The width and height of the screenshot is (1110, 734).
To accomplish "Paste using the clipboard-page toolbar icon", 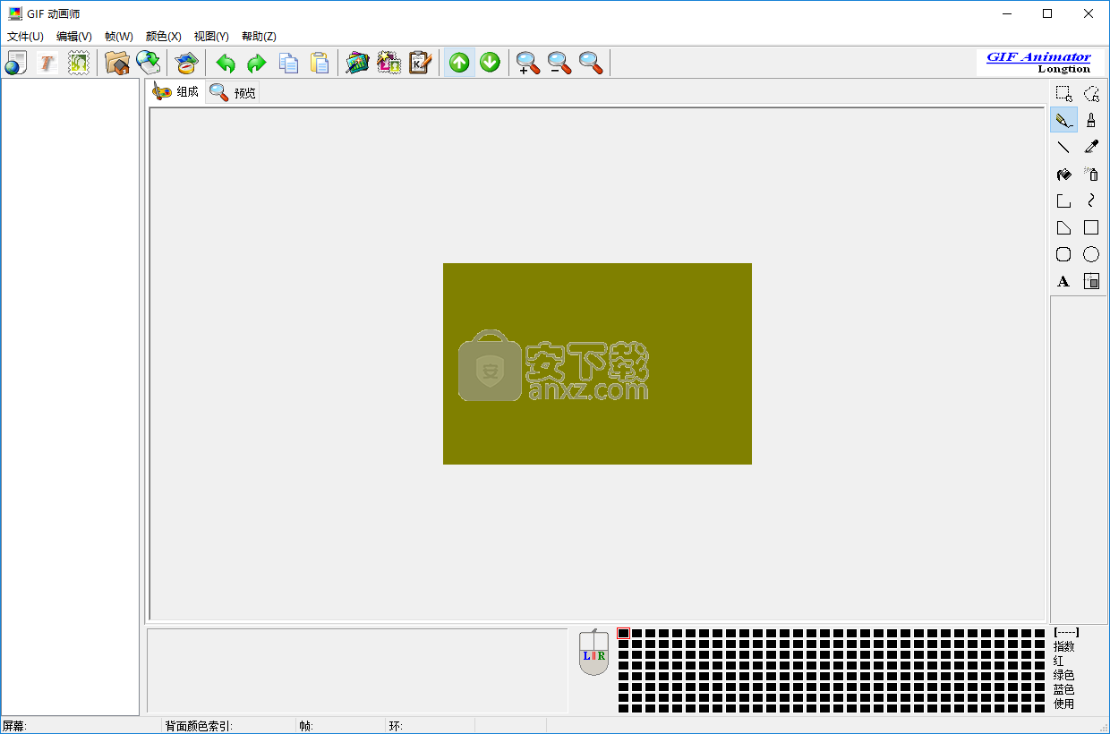I will click(320, 63).
